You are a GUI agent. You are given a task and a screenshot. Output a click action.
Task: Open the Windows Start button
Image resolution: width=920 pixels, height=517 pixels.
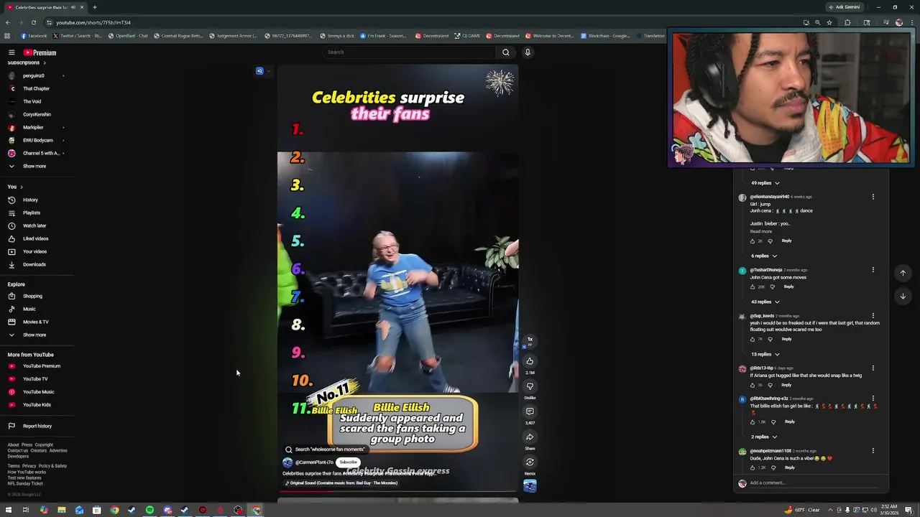tap(7, 511)
